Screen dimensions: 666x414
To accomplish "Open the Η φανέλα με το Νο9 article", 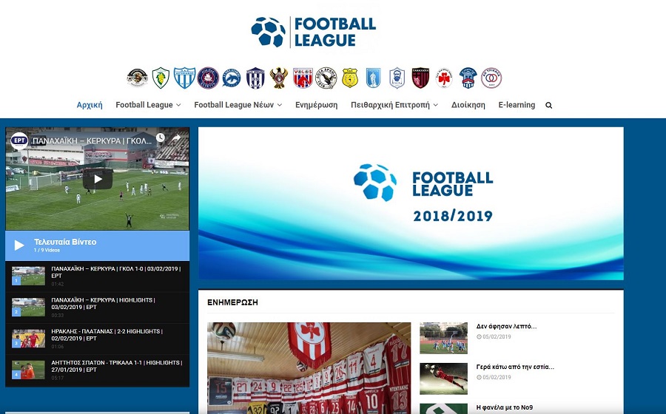I will (x=505, y=407).
